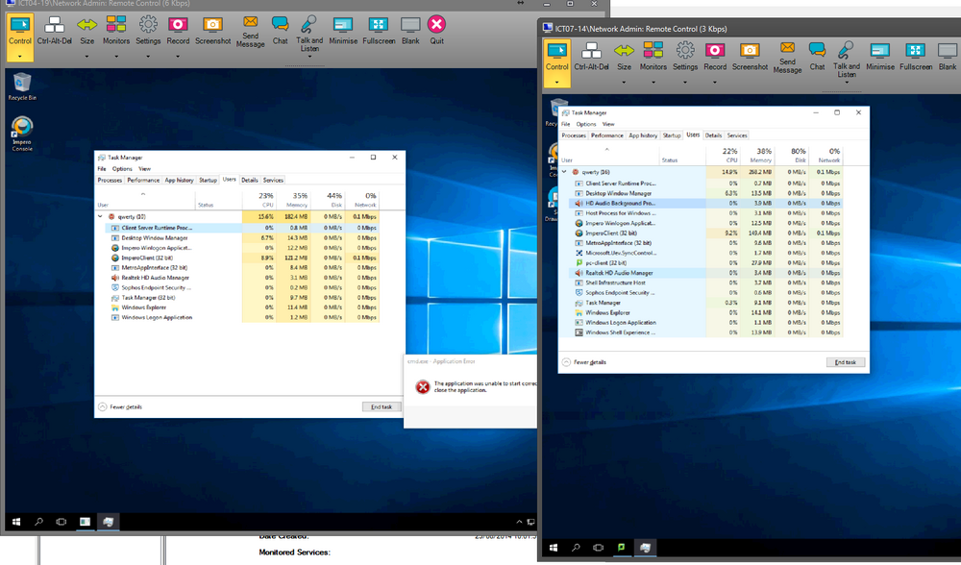Open Impero Console desktop shortcut on ICT04-19
Image resolution: width=961 pixels, height=565 pixels.
coord(22,134)
